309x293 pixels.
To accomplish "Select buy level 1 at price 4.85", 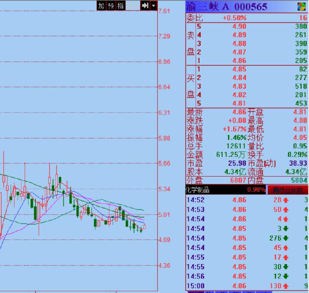I will (x=247, y=69).
